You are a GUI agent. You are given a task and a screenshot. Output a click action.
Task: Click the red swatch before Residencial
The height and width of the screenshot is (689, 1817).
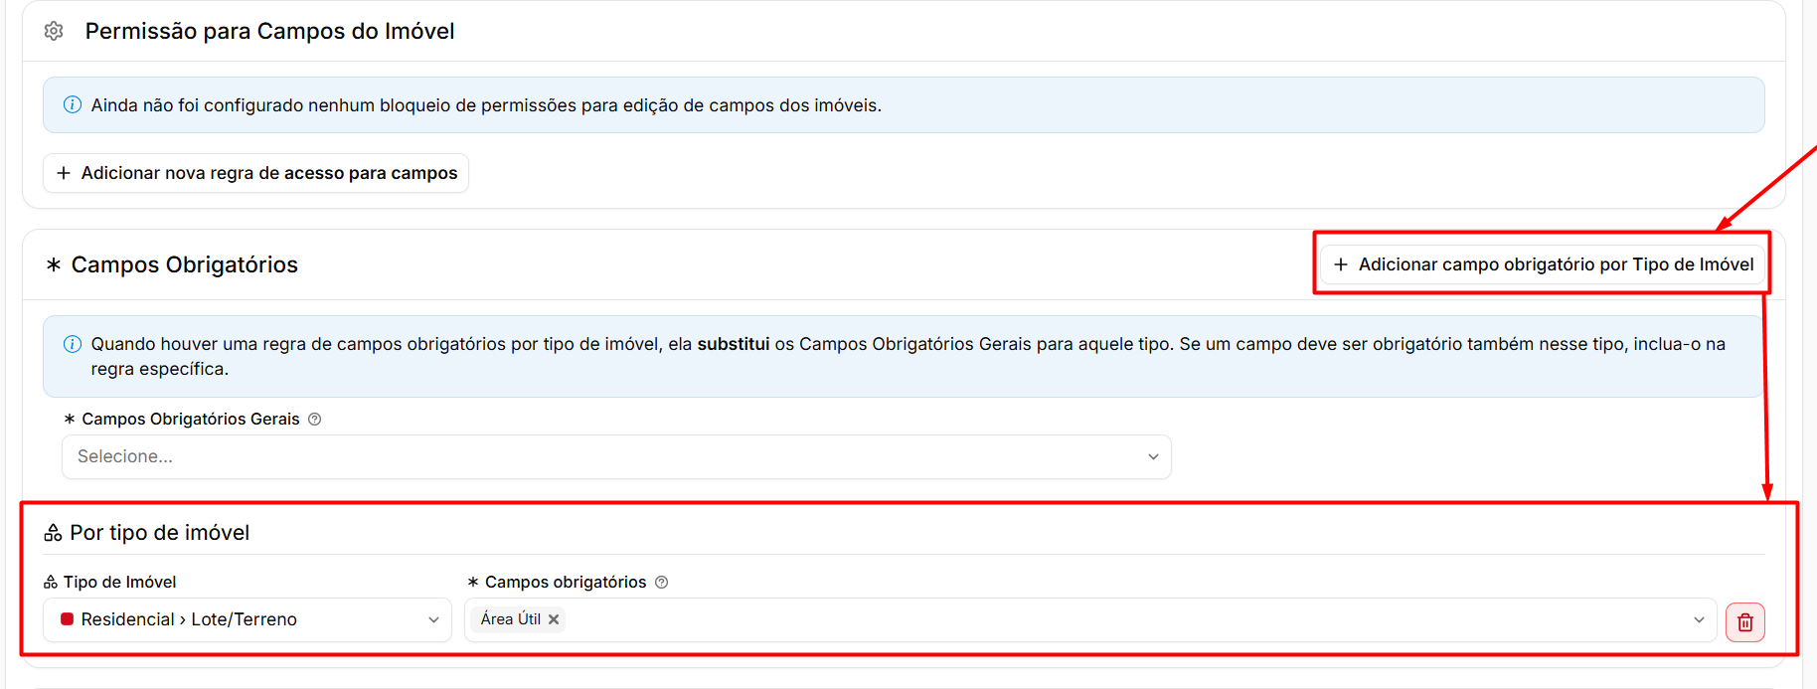tap(68, 619)
